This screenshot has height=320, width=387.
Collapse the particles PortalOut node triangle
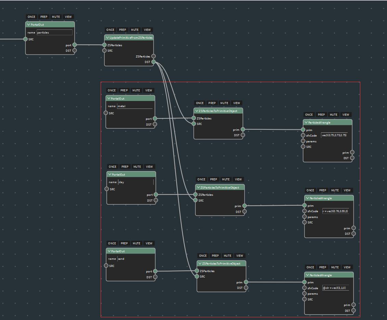point(28,24)
